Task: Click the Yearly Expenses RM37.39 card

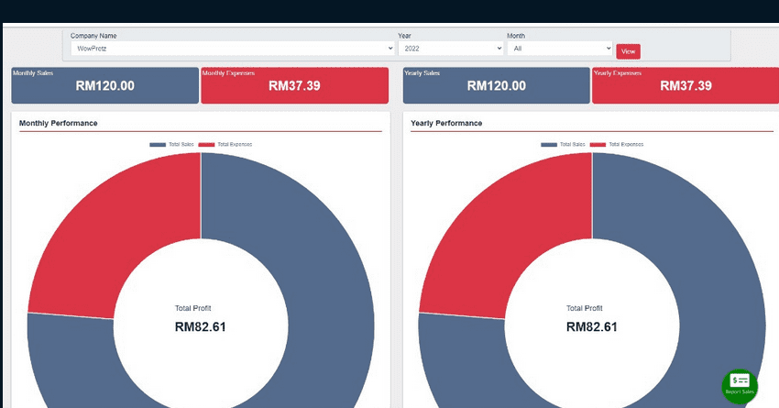Action: 686,85
